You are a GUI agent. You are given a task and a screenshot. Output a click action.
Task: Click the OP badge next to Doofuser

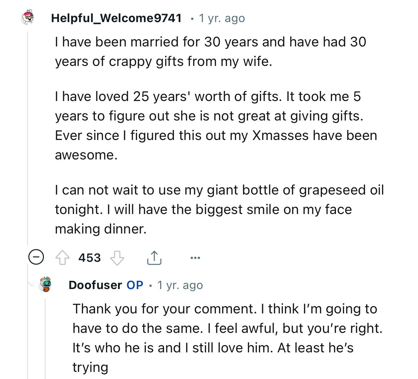134,285
